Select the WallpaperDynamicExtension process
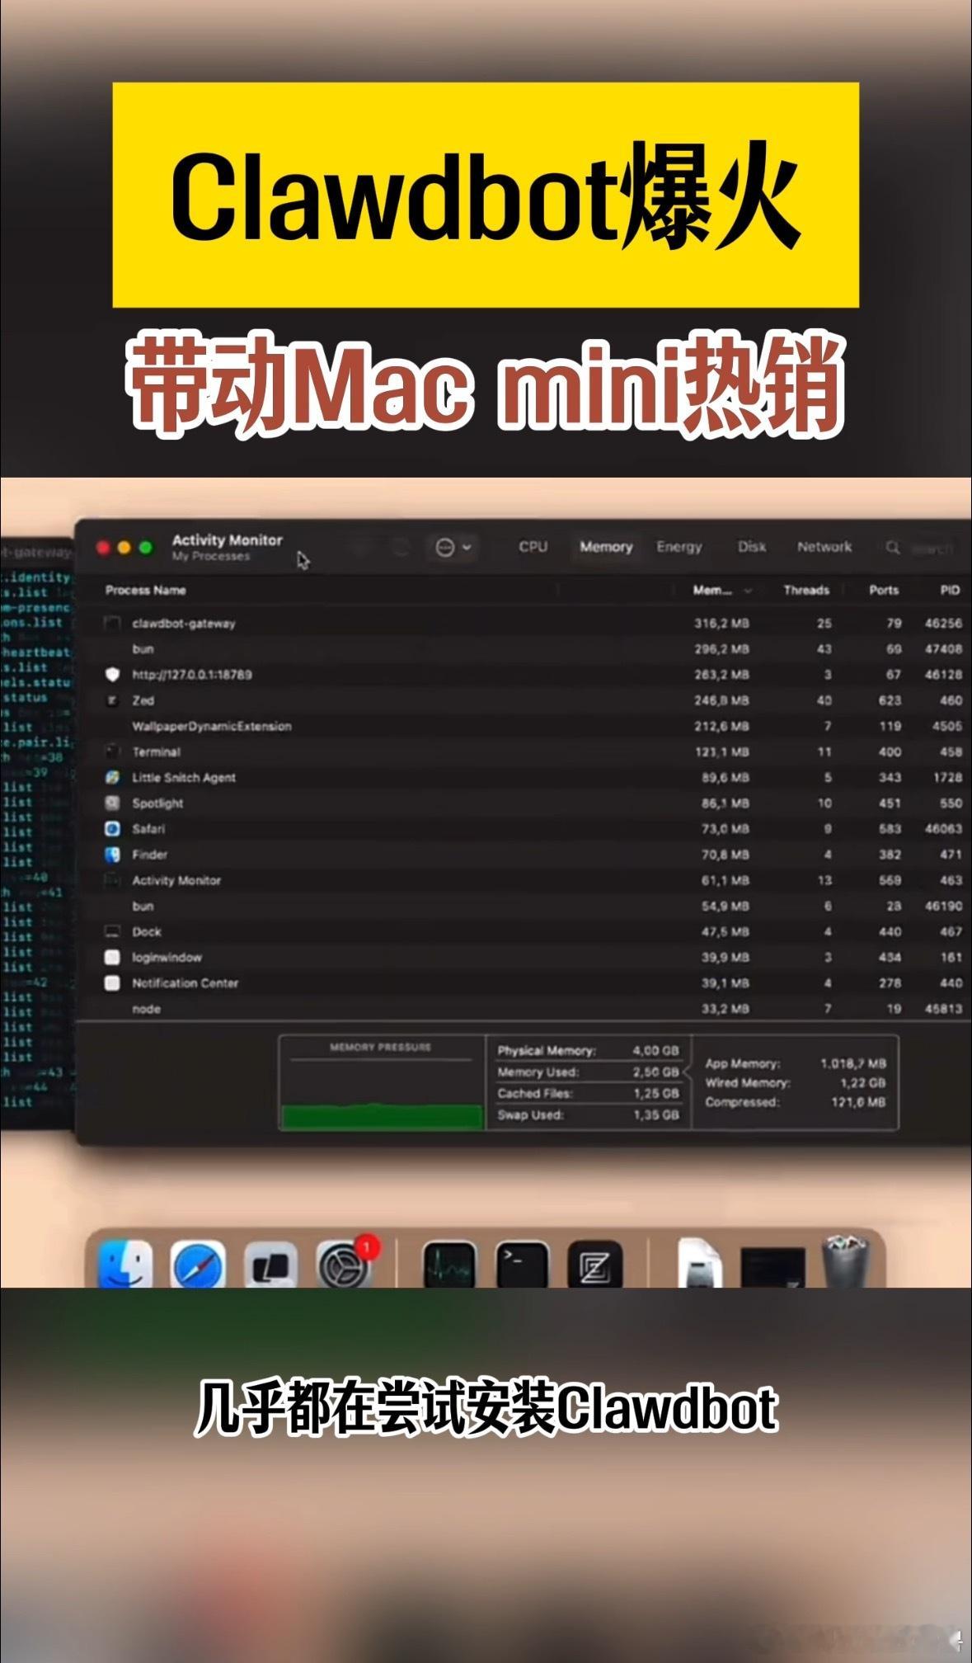972x1663 pixels. [212, 727]
